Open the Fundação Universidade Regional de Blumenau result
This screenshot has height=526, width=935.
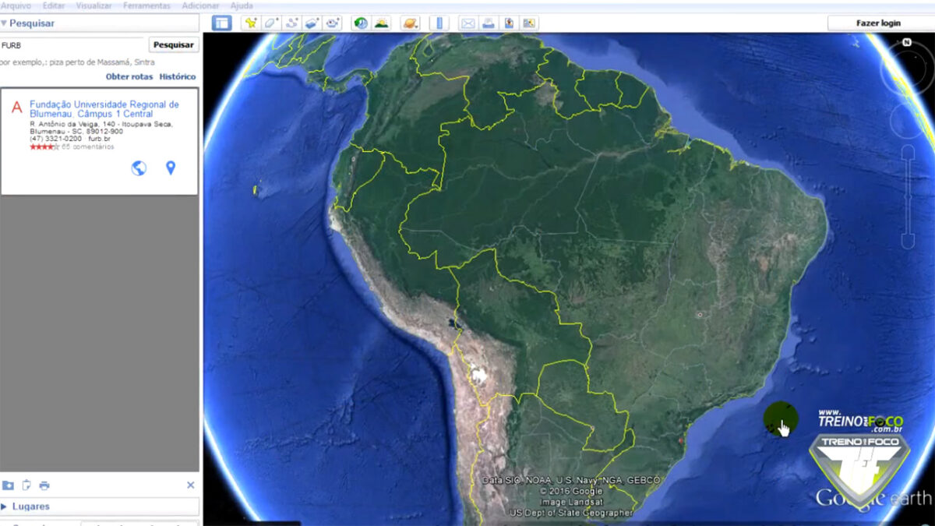pos(104,109)
